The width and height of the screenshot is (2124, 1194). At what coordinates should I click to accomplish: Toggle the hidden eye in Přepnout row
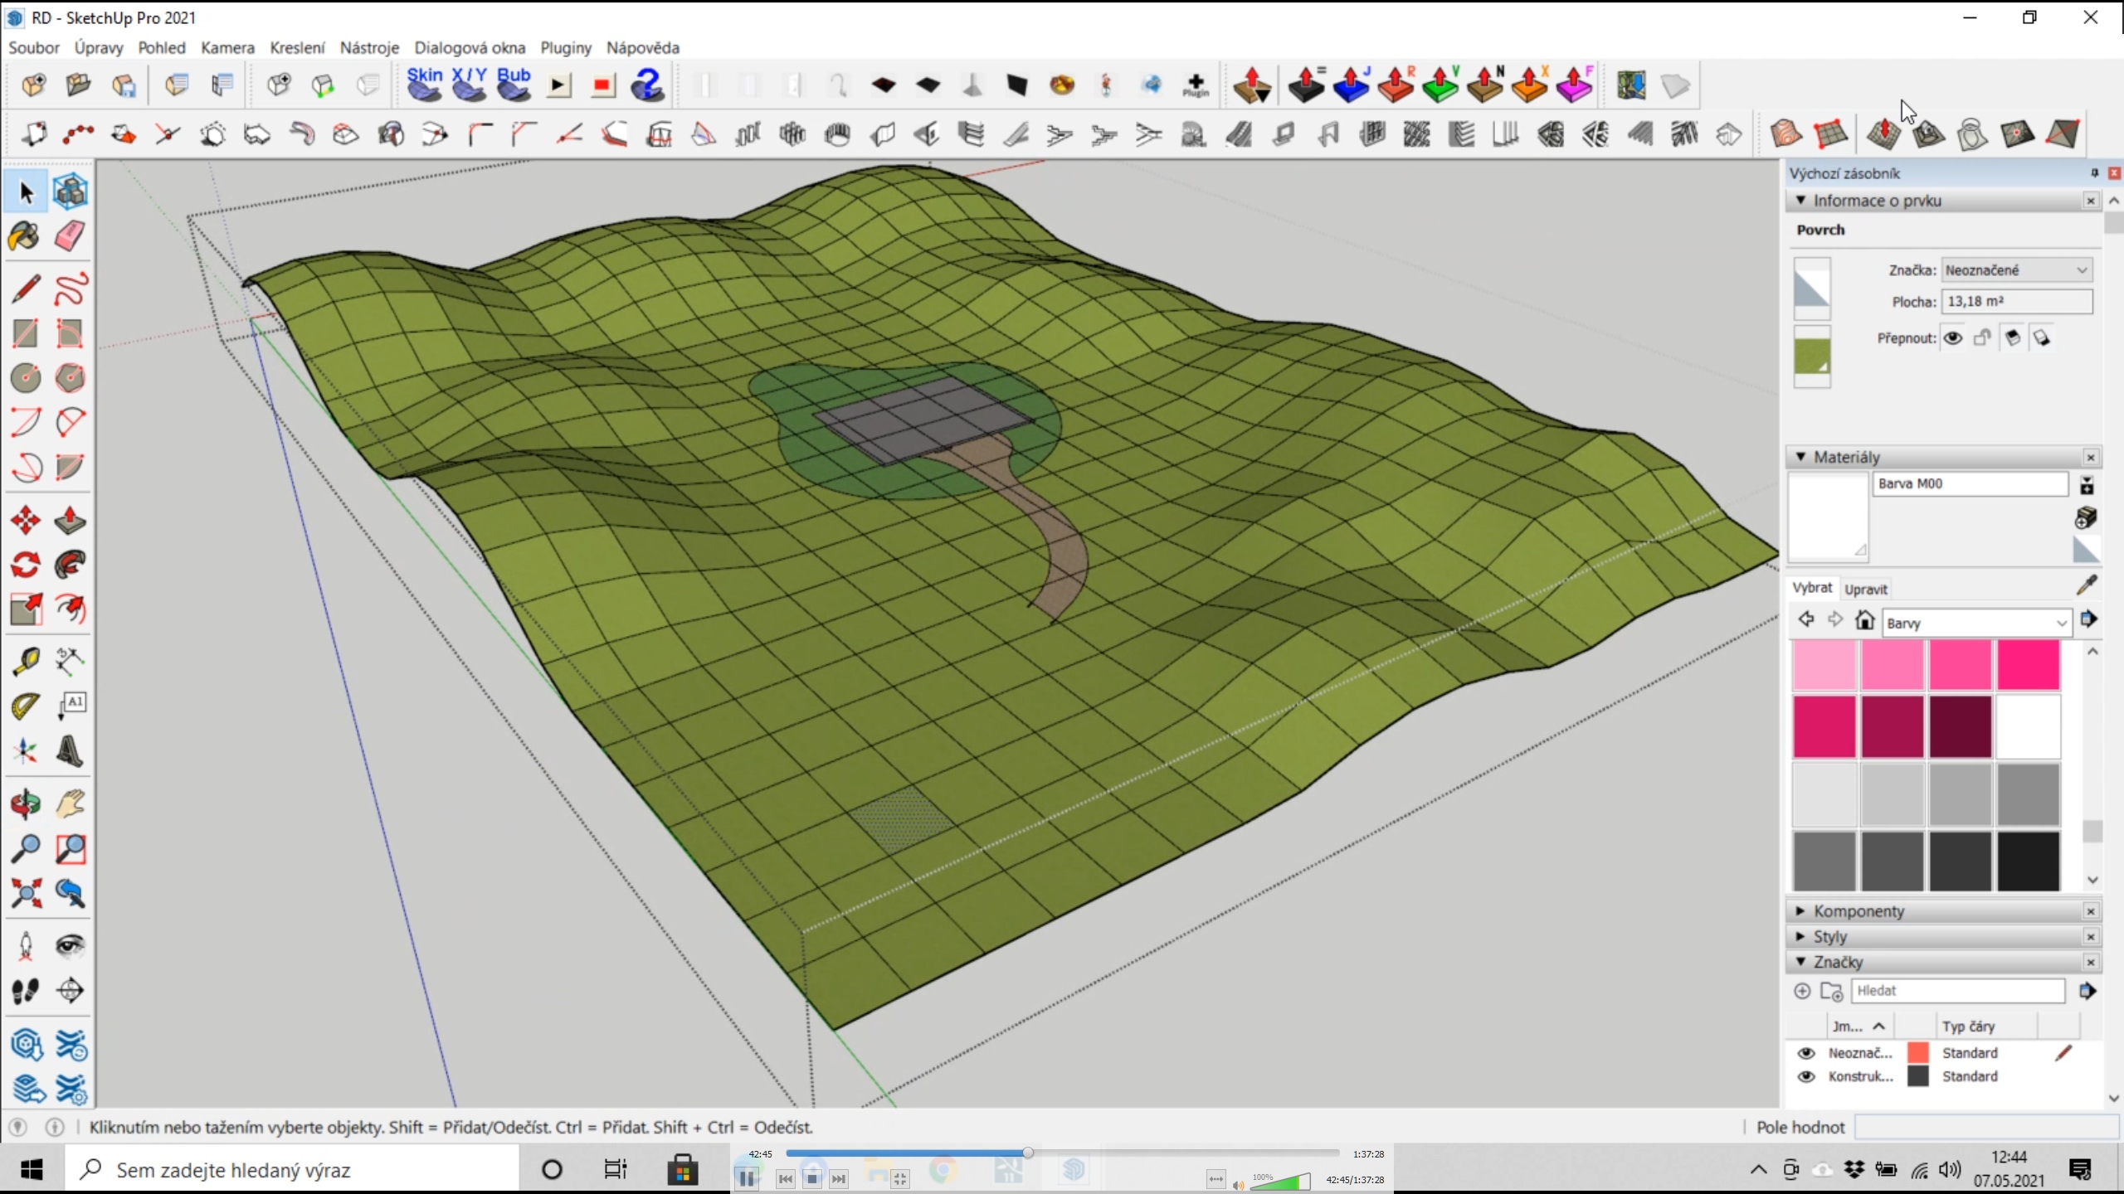click(x=1953, y=337)
